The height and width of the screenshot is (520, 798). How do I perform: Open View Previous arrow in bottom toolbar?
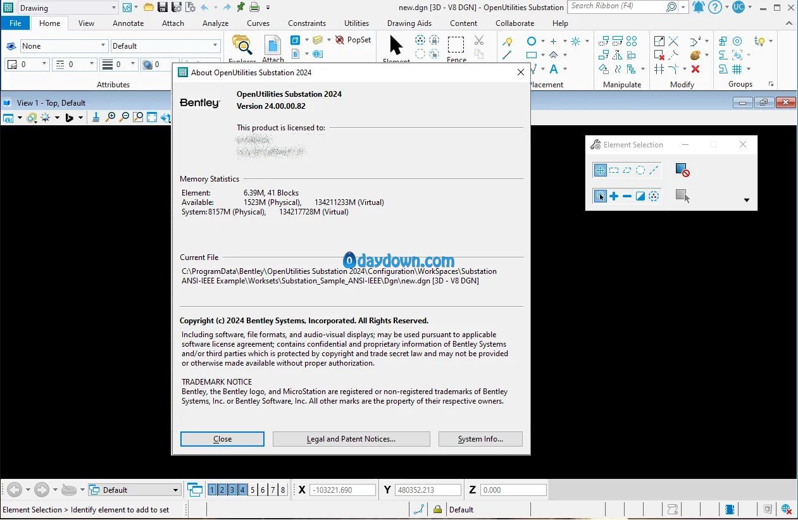tap(15, 490)
